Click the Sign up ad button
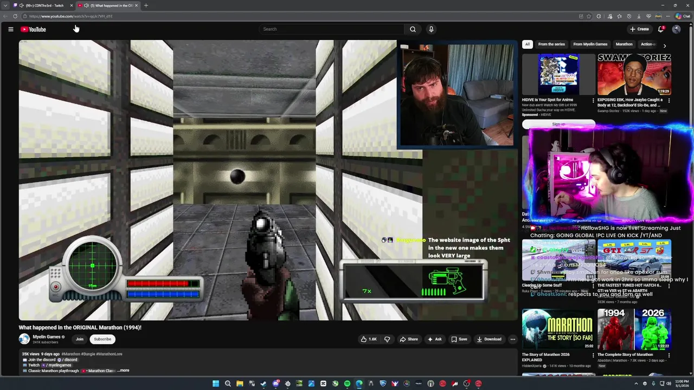This screenshot has width=694, height=390. click(x=558, y=124)
